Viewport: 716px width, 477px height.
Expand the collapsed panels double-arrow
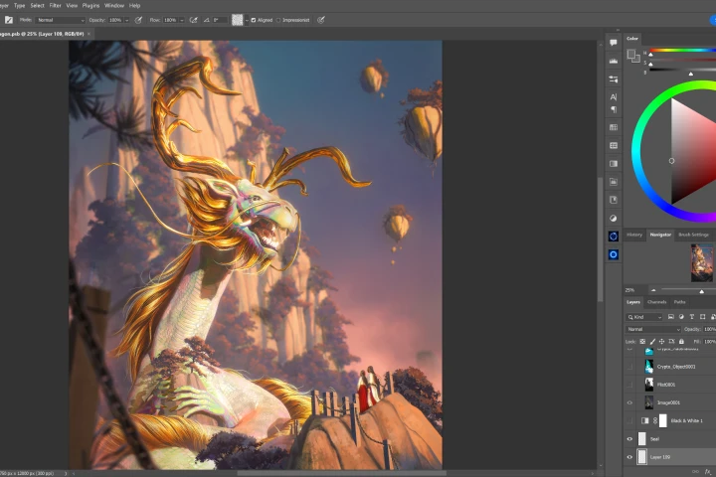[618, 30]
